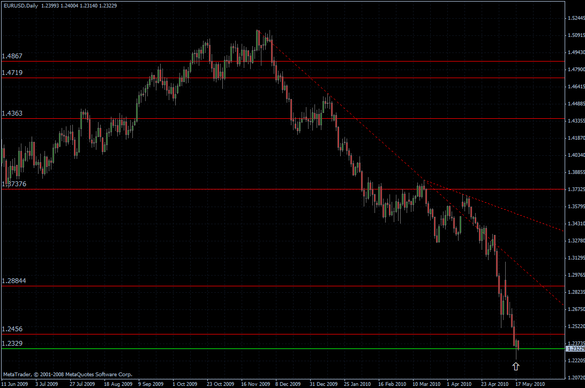Select the green horizontal line at 1.2329
The width and height of the screenshot is (585, 388).
(283, 349)
